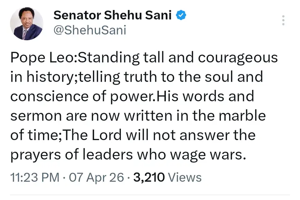Click the Senator Shehu Sani display name
Image resolution: width=300 pixels, height=200 pixels.
click(112, 16)
